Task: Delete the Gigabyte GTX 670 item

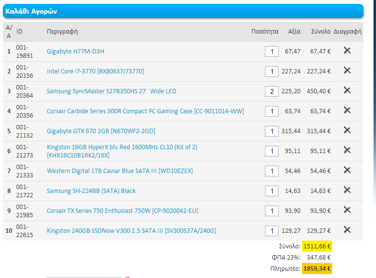Action: coord(347,130)
